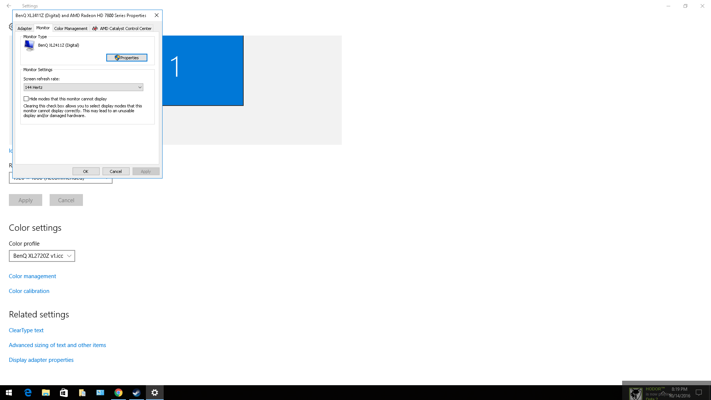Image resolution: width=711 pixels, height=400 pixels.
Task: Click Color management link in settings
Action: tap(32, 276)
